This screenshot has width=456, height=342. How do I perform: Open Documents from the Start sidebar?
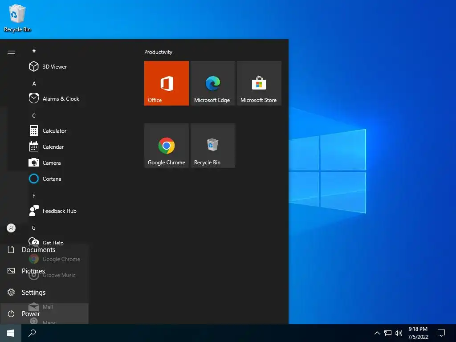tap(44, 249)
